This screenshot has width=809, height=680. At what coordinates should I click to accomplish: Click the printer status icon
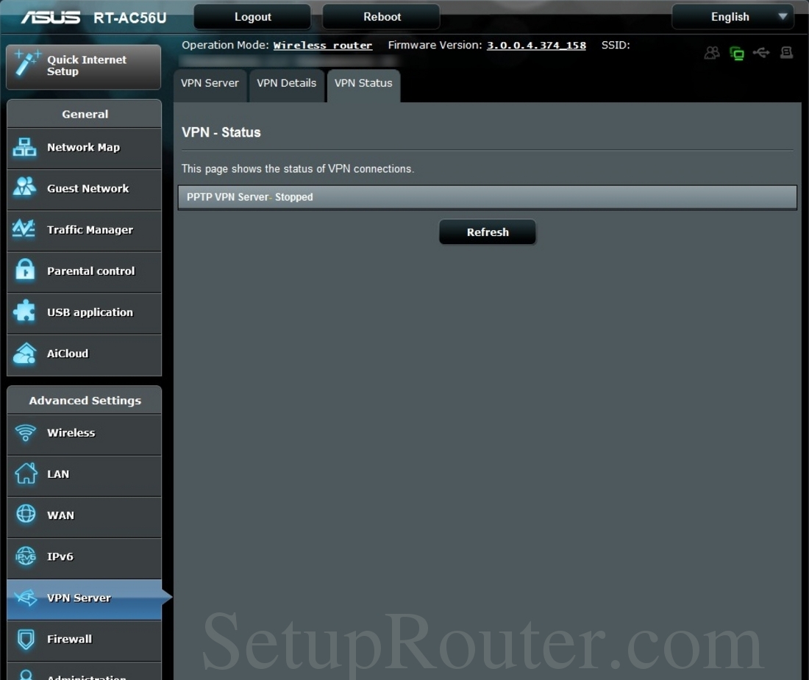pos(786,53)
